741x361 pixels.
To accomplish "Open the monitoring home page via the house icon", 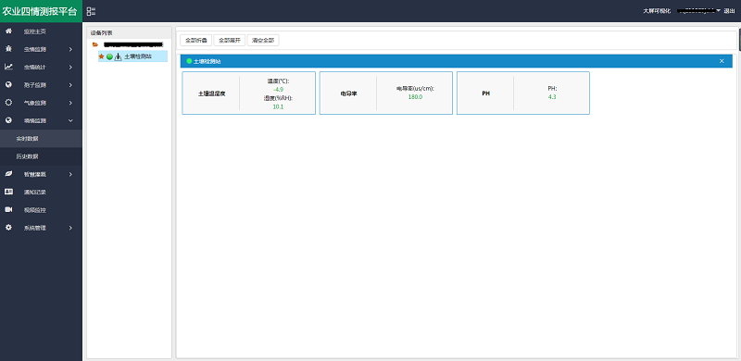I will [x=8, y=31].
